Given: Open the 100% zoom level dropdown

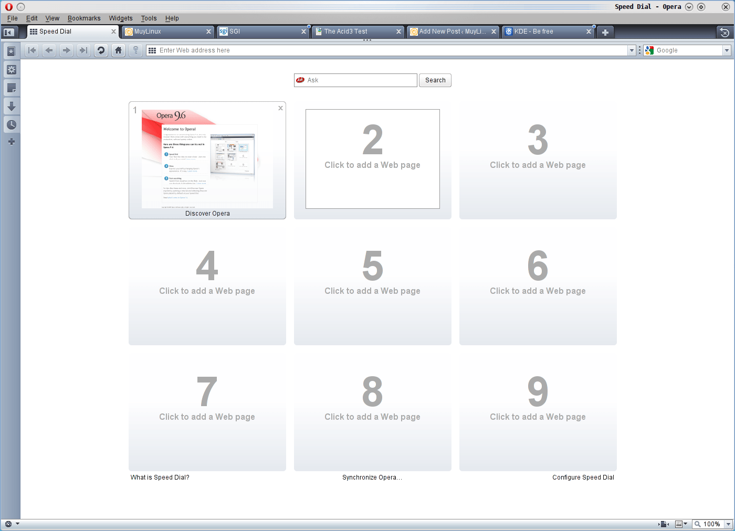Looking at the screenshot, I should tap(728, 524).
